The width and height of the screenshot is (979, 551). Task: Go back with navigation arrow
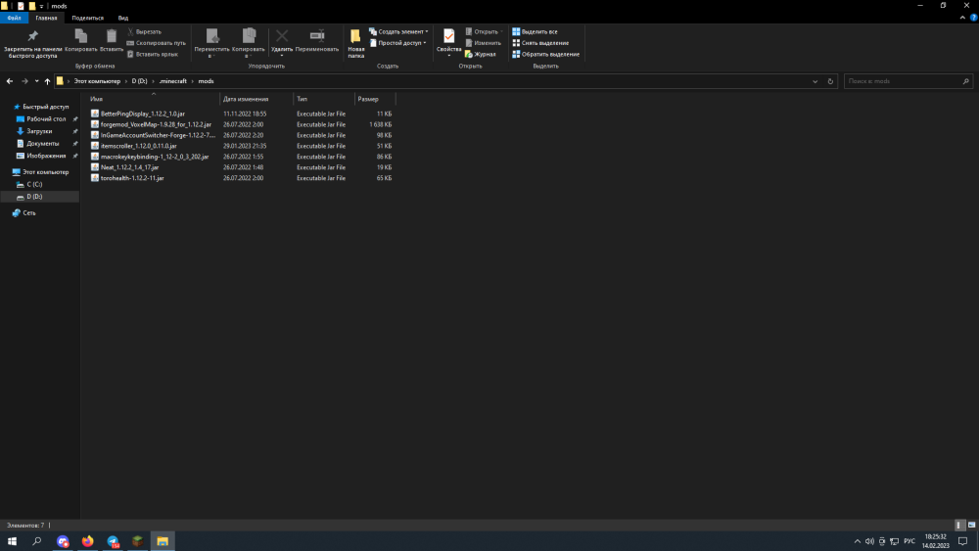tap(10, 81)
